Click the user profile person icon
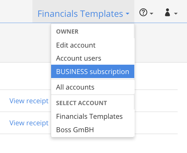The width and height of the screenshot is (187, 153). click(x=167, y=13)
